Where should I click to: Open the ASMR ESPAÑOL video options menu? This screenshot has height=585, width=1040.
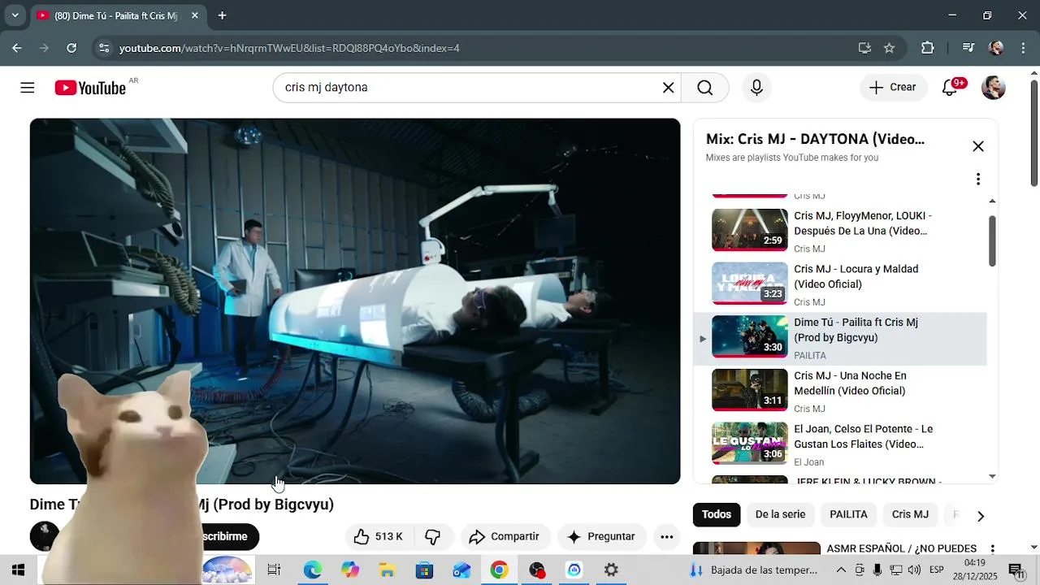pyautogui.click(x=992, y=550)
